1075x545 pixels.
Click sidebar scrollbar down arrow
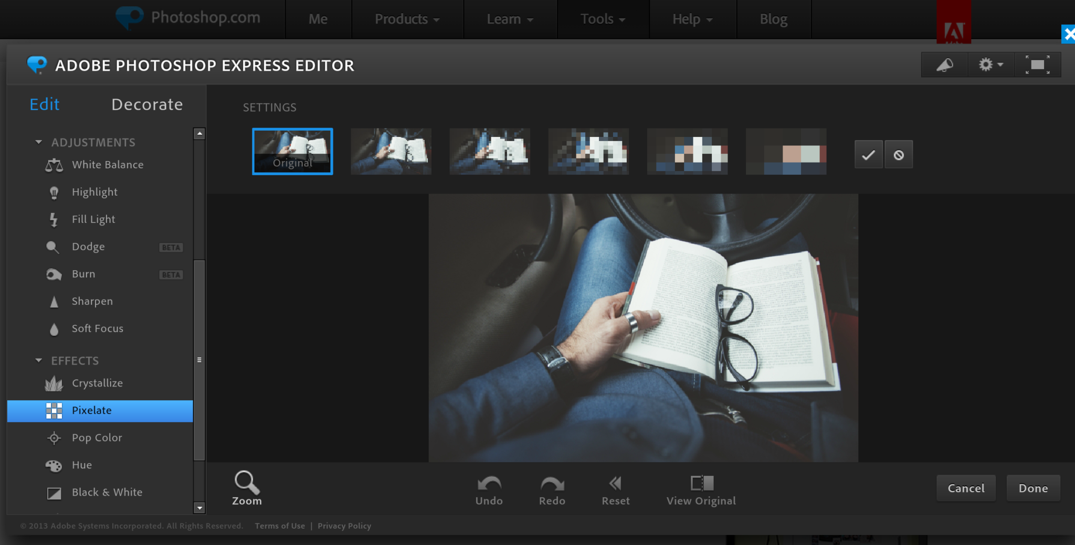click(199, 508)
